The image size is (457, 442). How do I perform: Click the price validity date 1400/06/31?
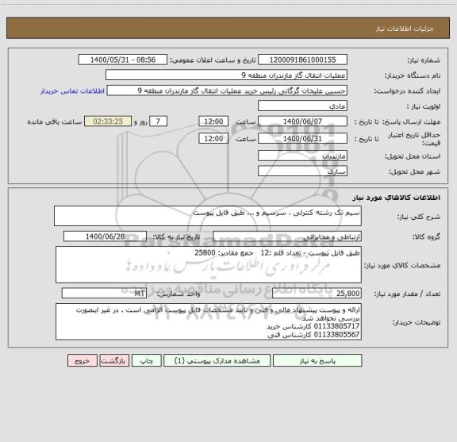tap(302, 139)
